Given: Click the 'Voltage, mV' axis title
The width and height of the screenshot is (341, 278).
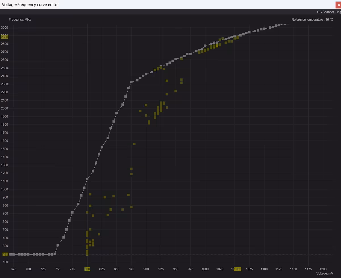Looking at the screenshot, I should tap(325, 273).
